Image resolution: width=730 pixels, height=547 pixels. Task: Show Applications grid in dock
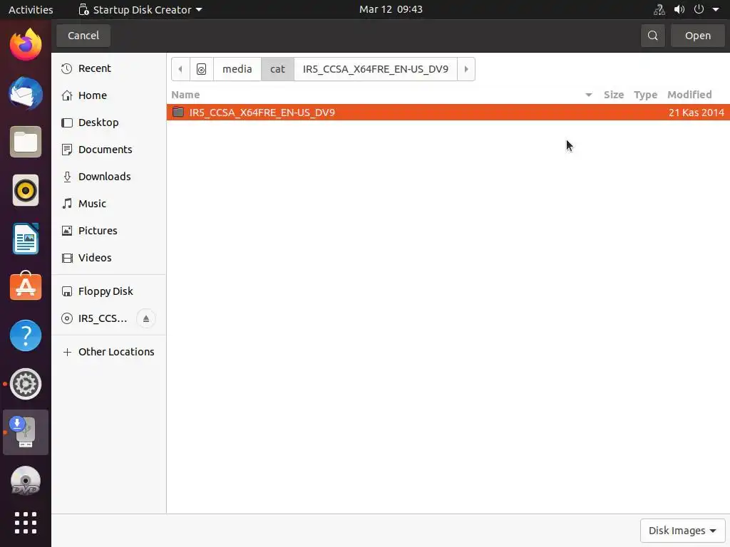click(x=26, y=523)
